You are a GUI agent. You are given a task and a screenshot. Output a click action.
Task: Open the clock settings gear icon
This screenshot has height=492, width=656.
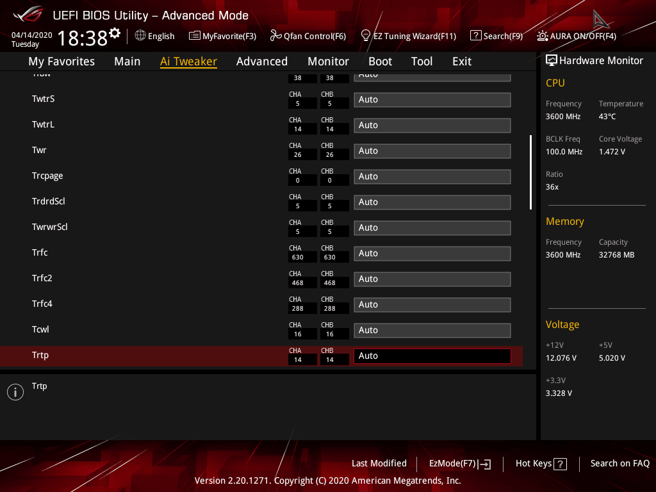[x=115, y=33]
